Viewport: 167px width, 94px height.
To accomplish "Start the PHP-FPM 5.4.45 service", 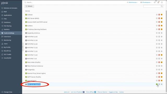I will tap(157, 37).
